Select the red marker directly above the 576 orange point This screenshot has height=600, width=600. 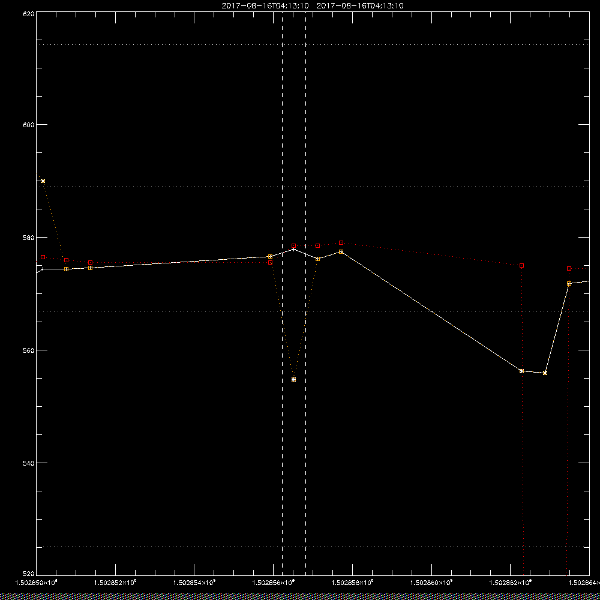coord(317,245)
